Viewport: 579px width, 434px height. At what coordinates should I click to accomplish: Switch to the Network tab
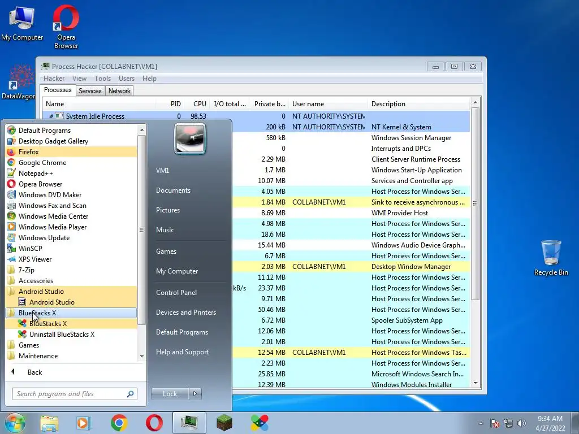click(x=119, y=91)
